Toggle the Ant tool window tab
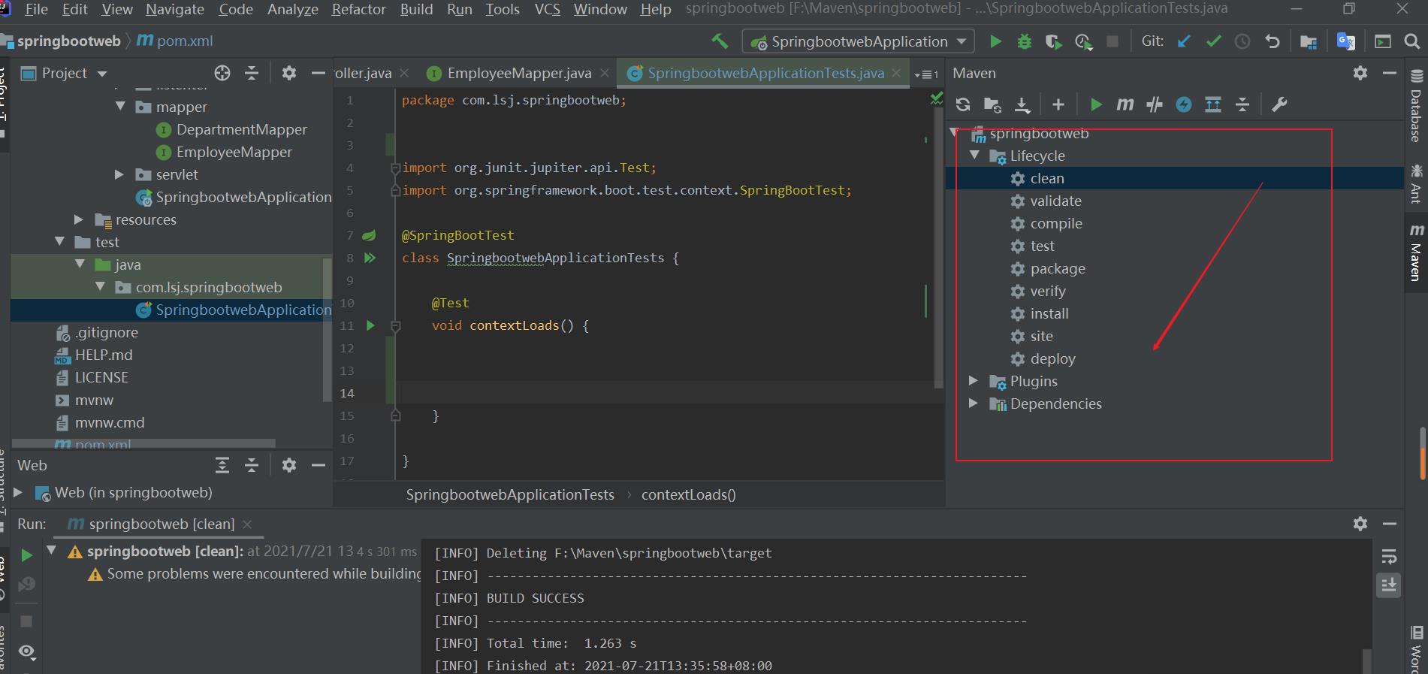 (x=1416, y=184)
